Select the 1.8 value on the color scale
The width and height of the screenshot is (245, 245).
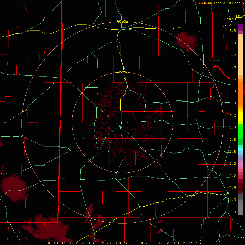[x=233, y=152]
